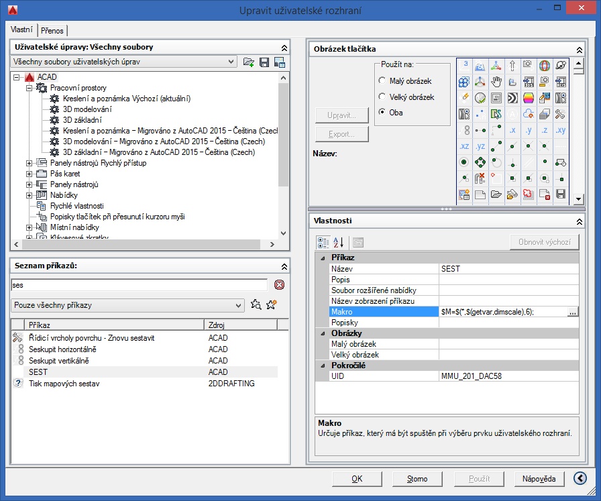The width and height of the screenshot is (601, 501).
Task: Clear the command search with the red X
Action: [x=279, y=284]
